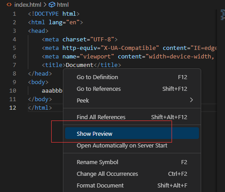
Task: Click the opening body tag on line 9
Action: (x=38, y=82)
